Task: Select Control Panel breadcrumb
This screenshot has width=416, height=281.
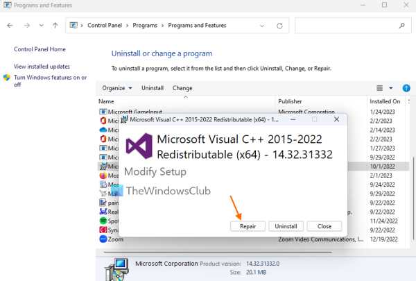Action: coord(105,25)
